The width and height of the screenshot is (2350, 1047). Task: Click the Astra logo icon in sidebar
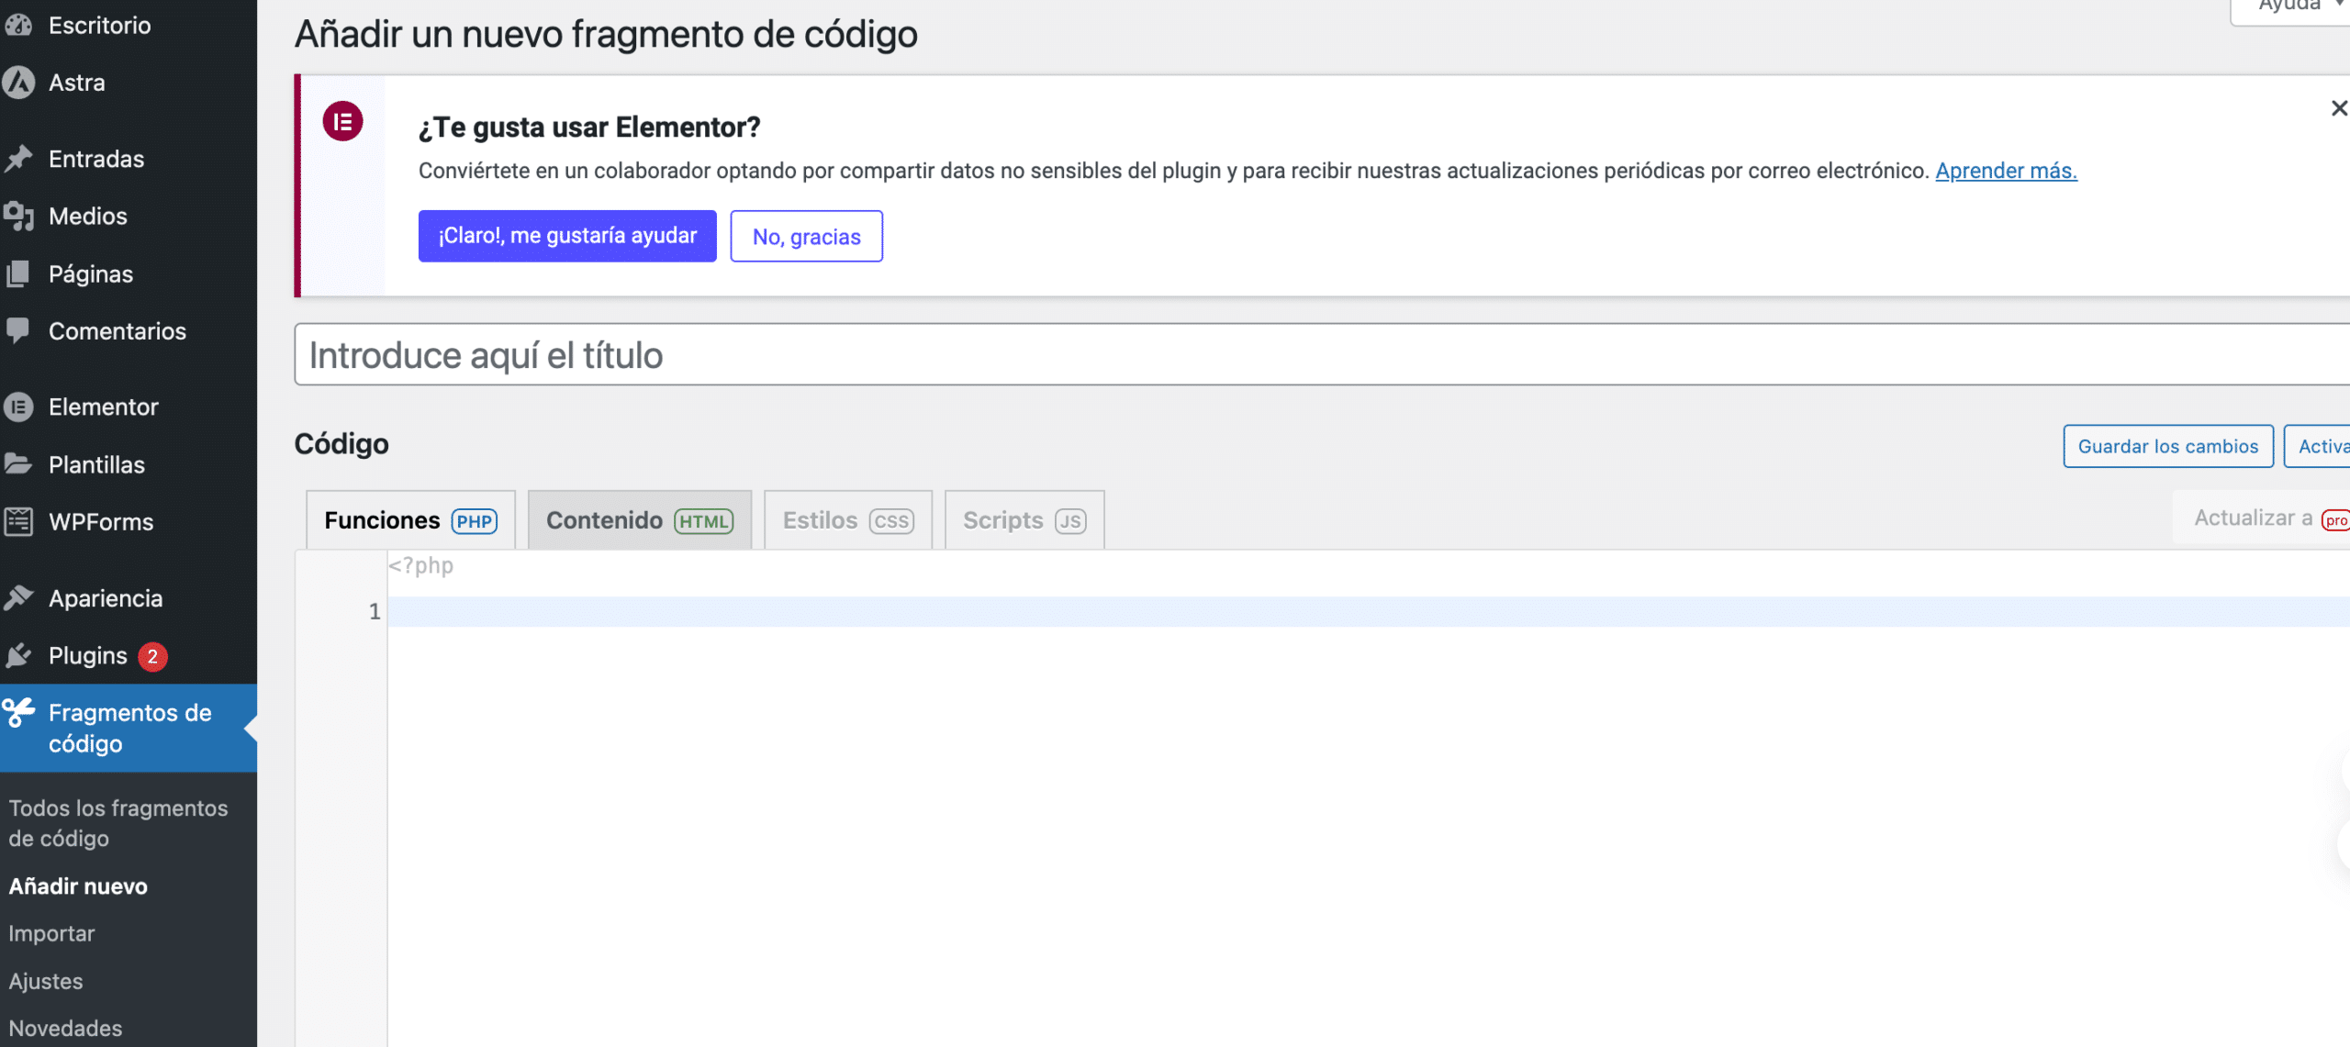click(18, 83)
